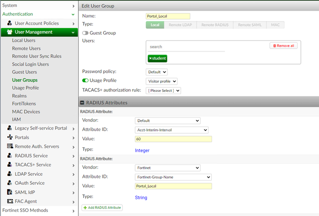Click the RADIUS Service icon
The width and height of the screenshot is (319, 216).
(x=10, y=156)
